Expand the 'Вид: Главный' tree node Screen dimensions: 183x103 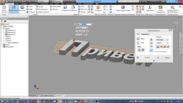[x=2, y=26]
